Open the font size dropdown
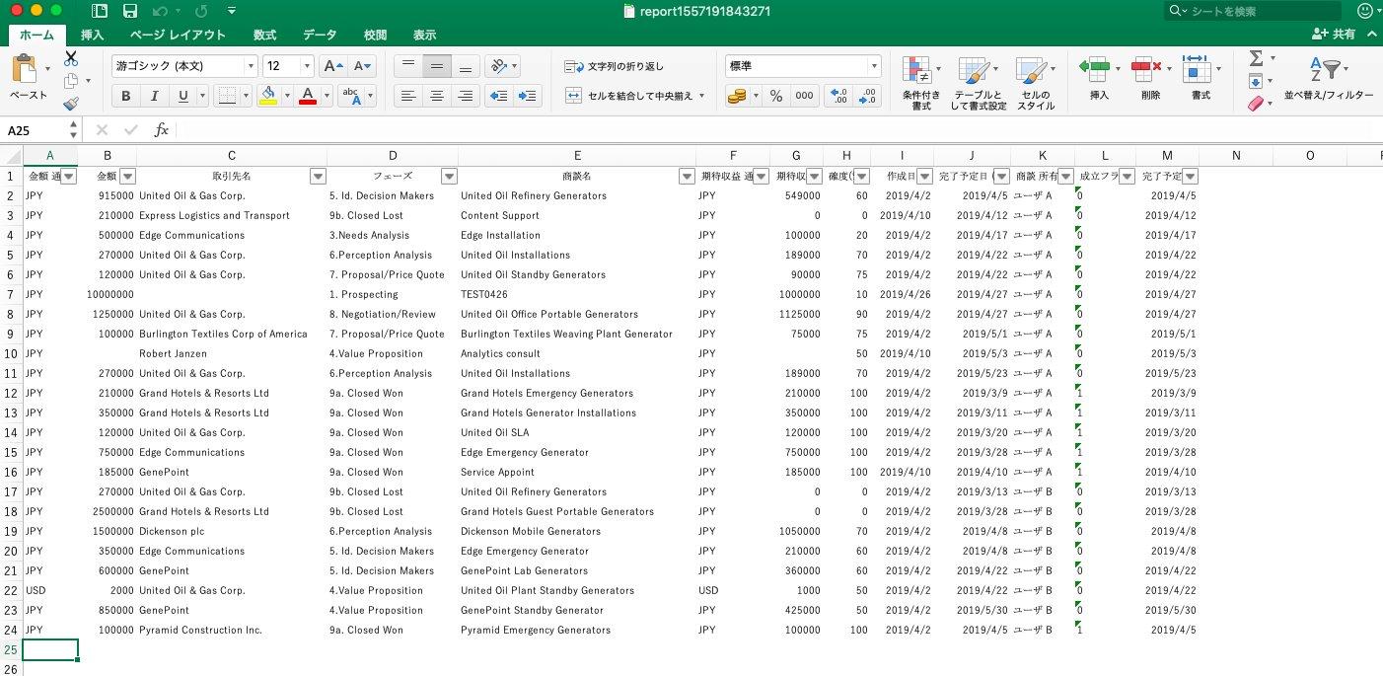The height and width of the screenshot is (676, 1383). pyautogui.click(x=307, y=66)
